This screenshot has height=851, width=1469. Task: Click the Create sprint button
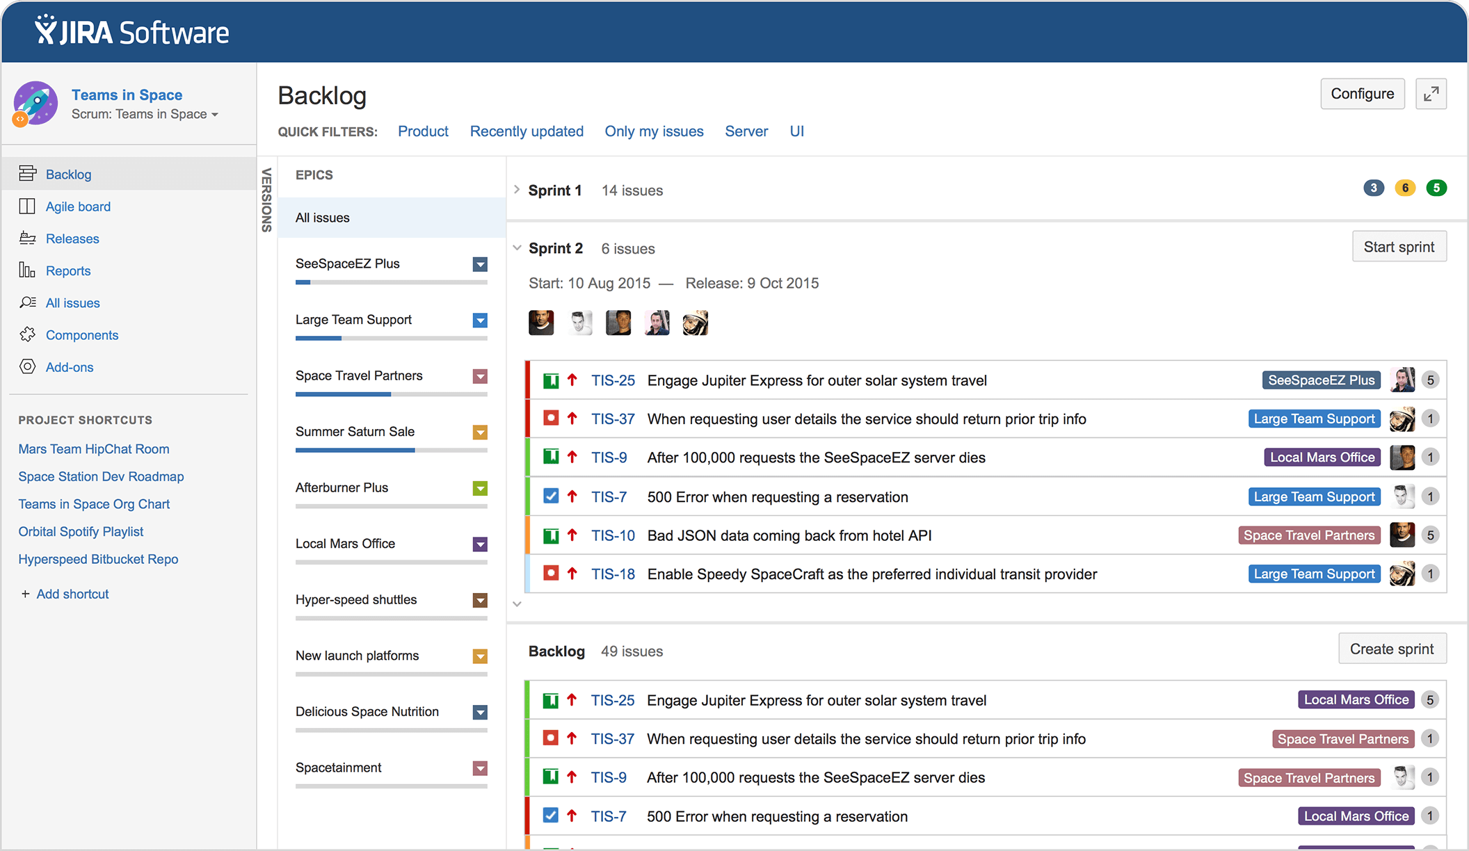1393,649
